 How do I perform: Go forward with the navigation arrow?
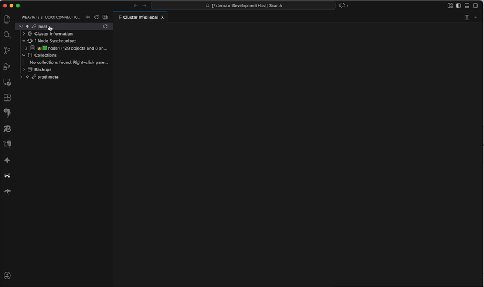coord(144,5)
